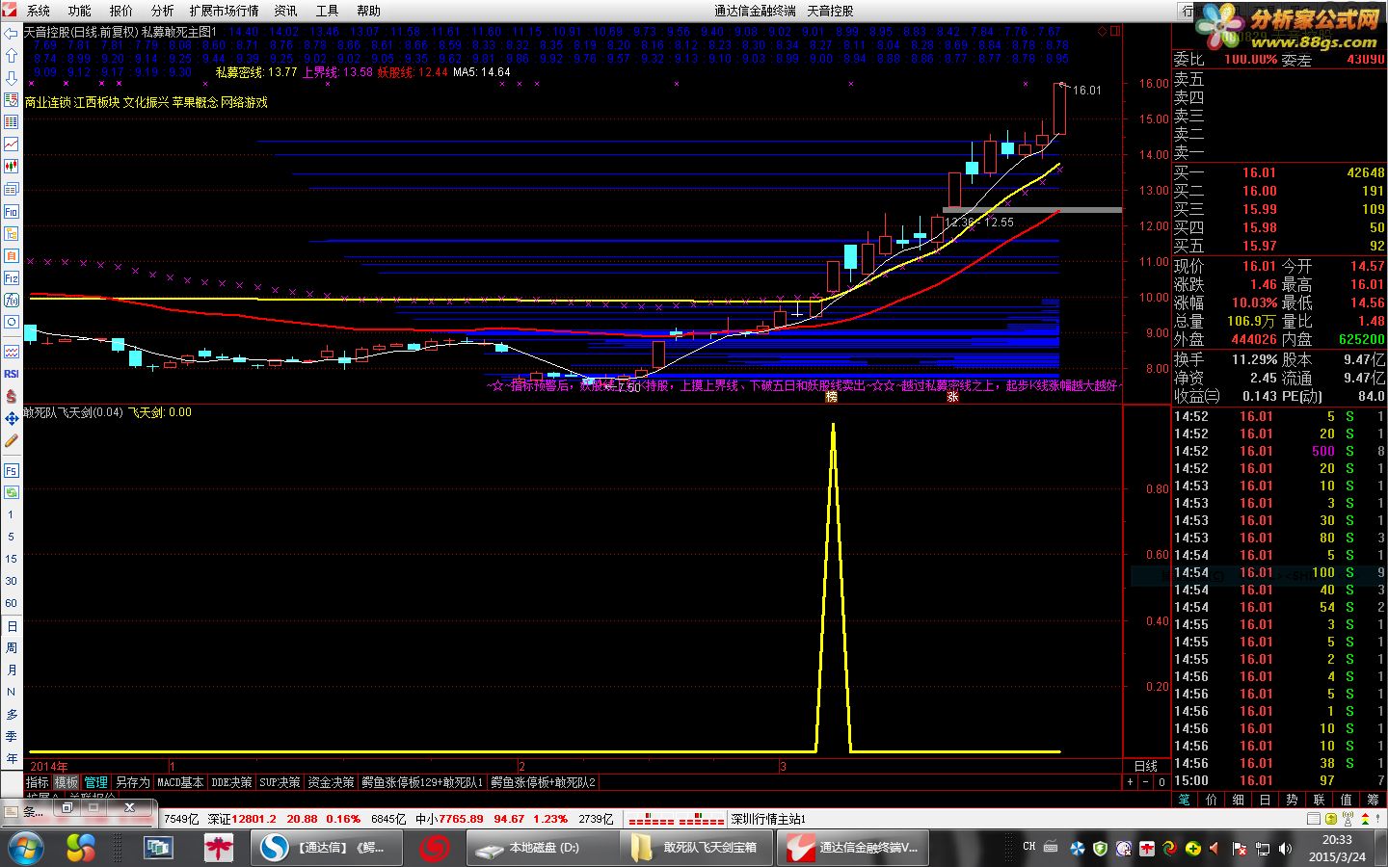Viewport: 1388px width, 867px height.
Task: Click the 管理 button
Action: [96, 782]
